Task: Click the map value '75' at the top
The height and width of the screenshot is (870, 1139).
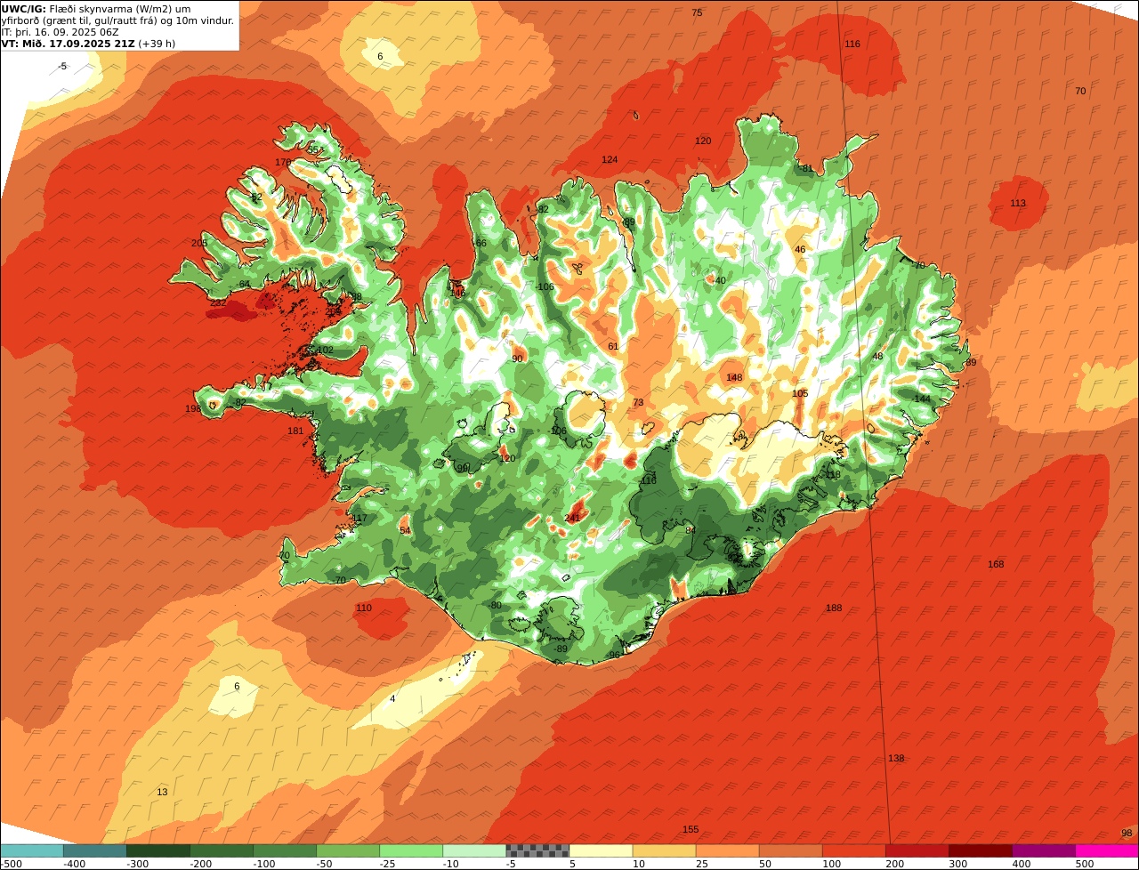Action: [x=697, y=12]
